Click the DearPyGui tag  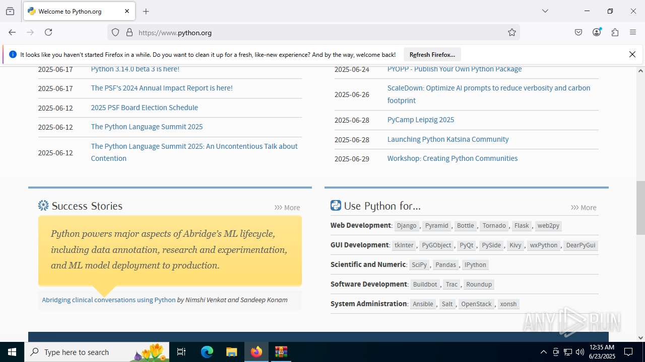pyautogui.click(x=581, y=245)
